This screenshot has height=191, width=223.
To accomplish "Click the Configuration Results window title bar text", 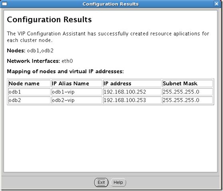I will point(111,4).
